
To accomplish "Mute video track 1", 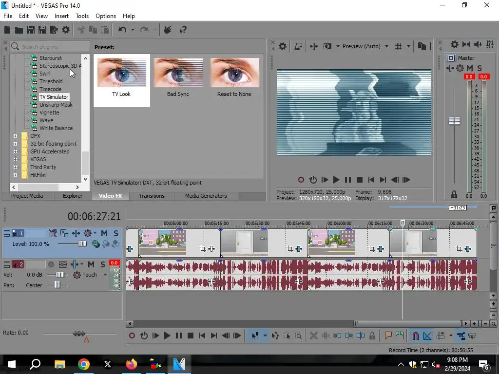I will point(104,233).
